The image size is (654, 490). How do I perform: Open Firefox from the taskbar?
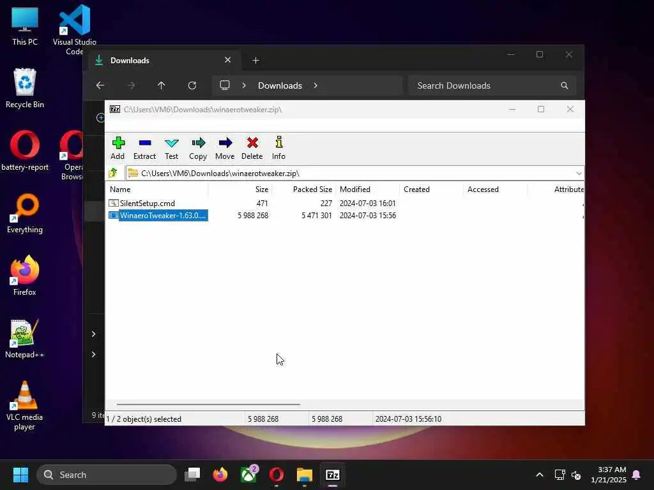pyautogui.click(x=220, y=475)
